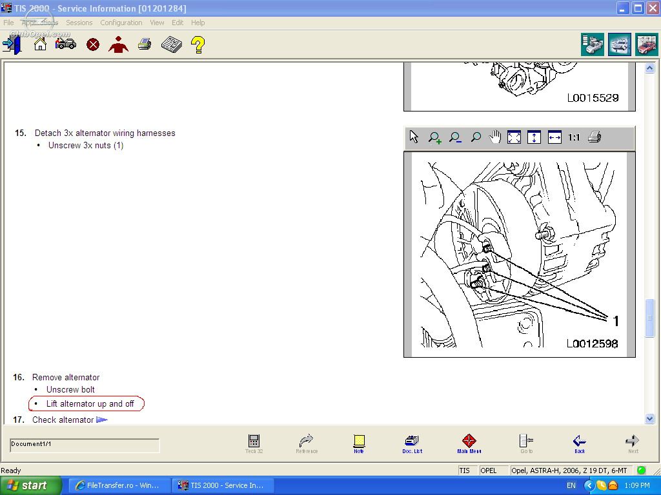The width and height of the screenshot is (661, 495).
Task: Click the exit door icon in toolbar
Action: 12,44
